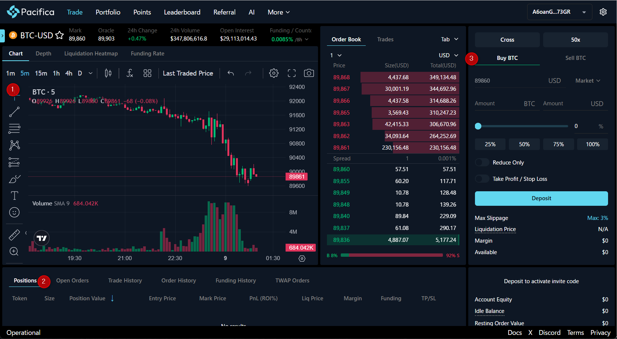Viewport: 617px width, 339px height.
Task: Switch to the Liquidation Heatmap tab
Action: 91,54
